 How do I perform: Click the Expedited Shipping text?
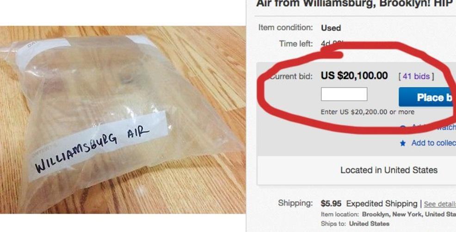coord(382,203)
